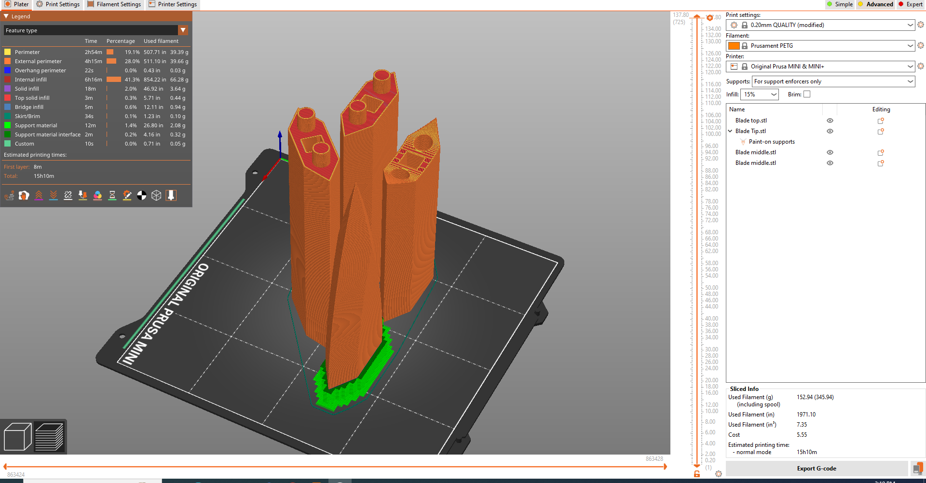Switch to Simple mode

840,4
